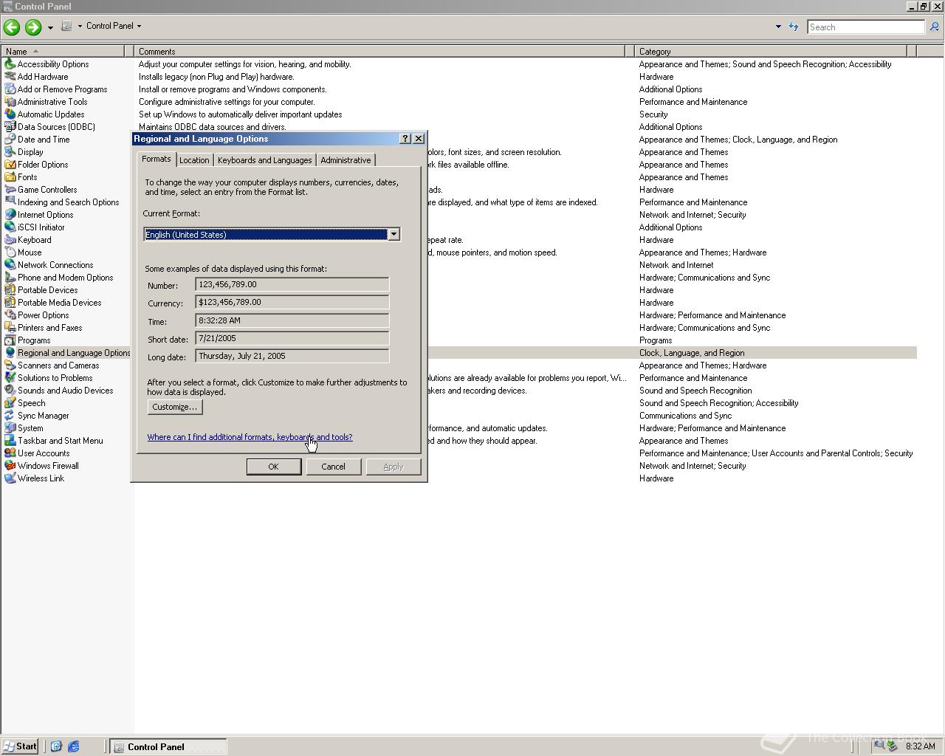
Task: Click the Power Options icon
Action: point(10,315)
